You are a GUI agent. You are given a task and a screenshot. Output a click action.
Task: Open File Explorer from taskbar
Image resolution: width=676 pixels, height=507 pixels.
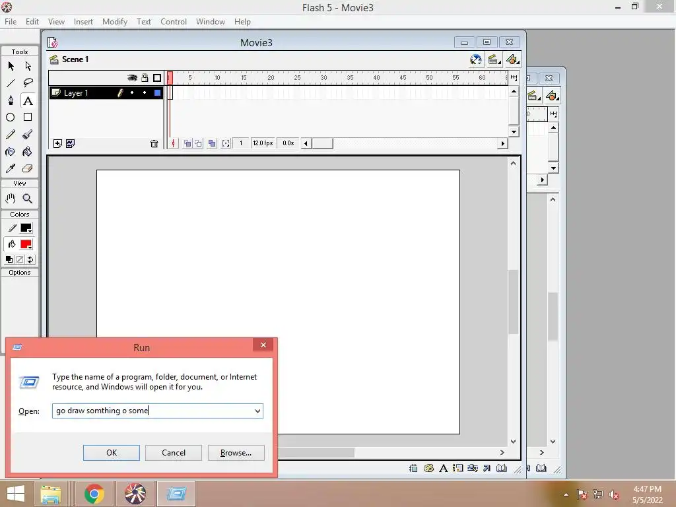[50, 494]
